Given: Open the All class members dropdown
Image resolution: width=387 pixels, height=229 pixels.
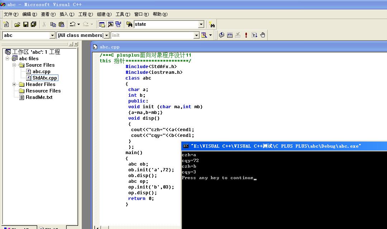Looking at the screenshot, I should tap(106, 35).
